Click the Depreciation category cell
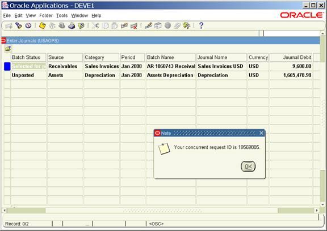The image size is (327, 231). coord(102,75)
